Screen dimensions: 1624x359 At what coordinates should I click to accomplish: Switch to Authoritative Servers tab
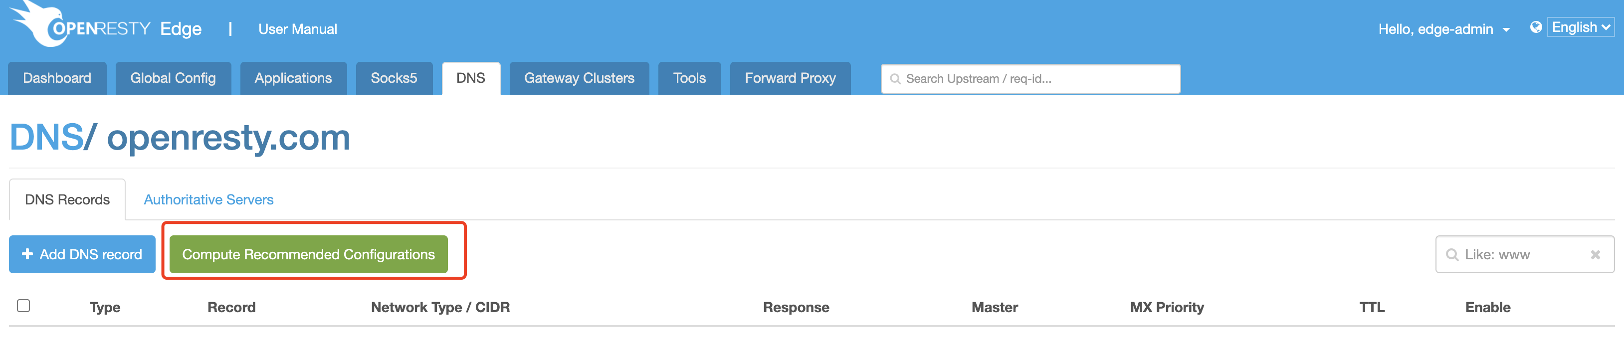pyautogui.click(x=208, y=199)
